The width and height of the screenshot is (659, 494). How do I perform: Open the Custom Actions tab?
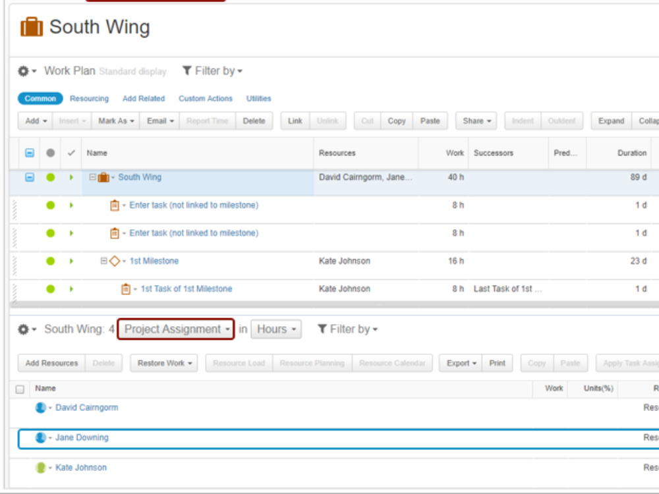pyautogui.click(x=206, y=99)
